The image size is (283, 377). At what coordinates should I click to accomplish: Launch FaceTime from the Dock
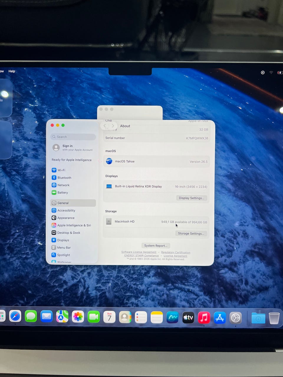pos(94,317)
